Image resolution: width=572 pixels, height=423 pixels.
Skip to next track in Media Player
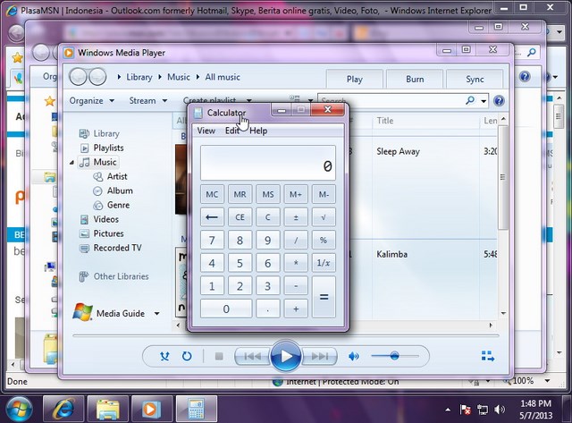point(319,356)
